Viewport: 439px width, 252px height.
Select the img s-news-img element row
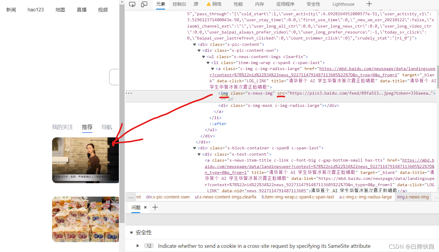click(281, 96)
